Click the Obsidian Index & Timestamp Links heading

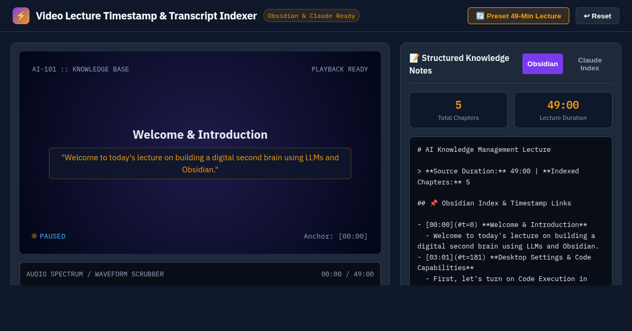coord(494,203)
